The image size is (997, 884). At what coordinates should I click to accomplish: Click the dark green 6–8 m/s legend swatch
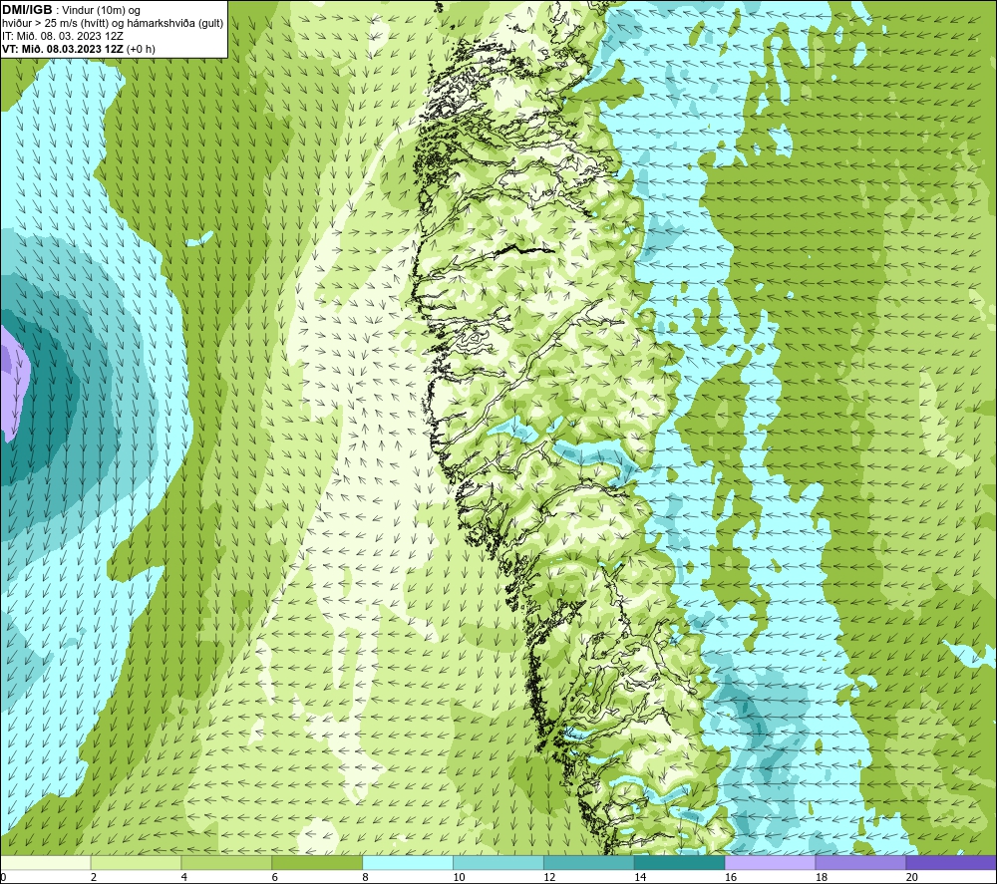coord(317,862)
